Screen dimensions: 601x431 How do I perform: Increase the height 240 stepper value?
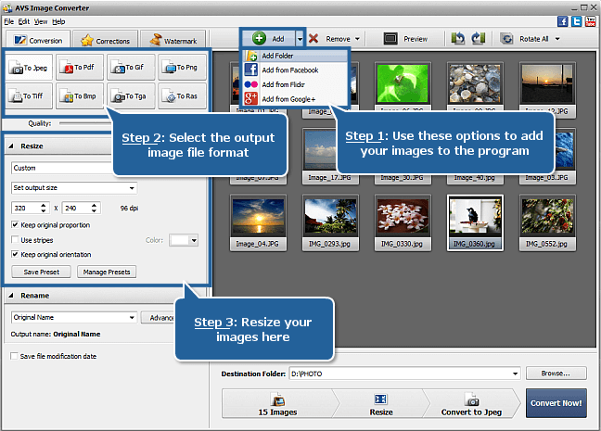(95, 206)
